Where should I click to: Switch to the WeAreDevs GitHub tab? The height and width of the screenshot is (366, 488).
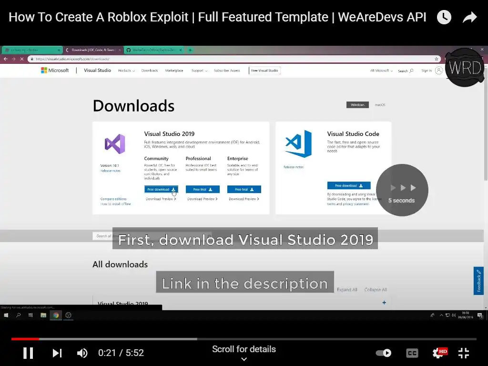click(x=154, y=50)
